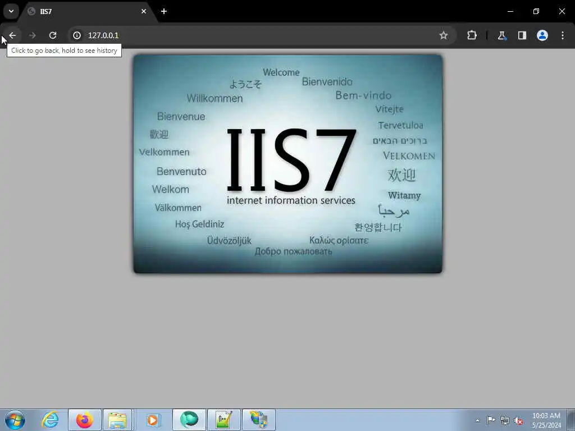575x431 pixels.
Task: Expand the tab search chevron
Action: [11, 11]
